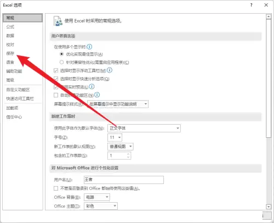Enable 自动折叠功能区 checkbox
The image size is (274, 223).
(56, 95)
